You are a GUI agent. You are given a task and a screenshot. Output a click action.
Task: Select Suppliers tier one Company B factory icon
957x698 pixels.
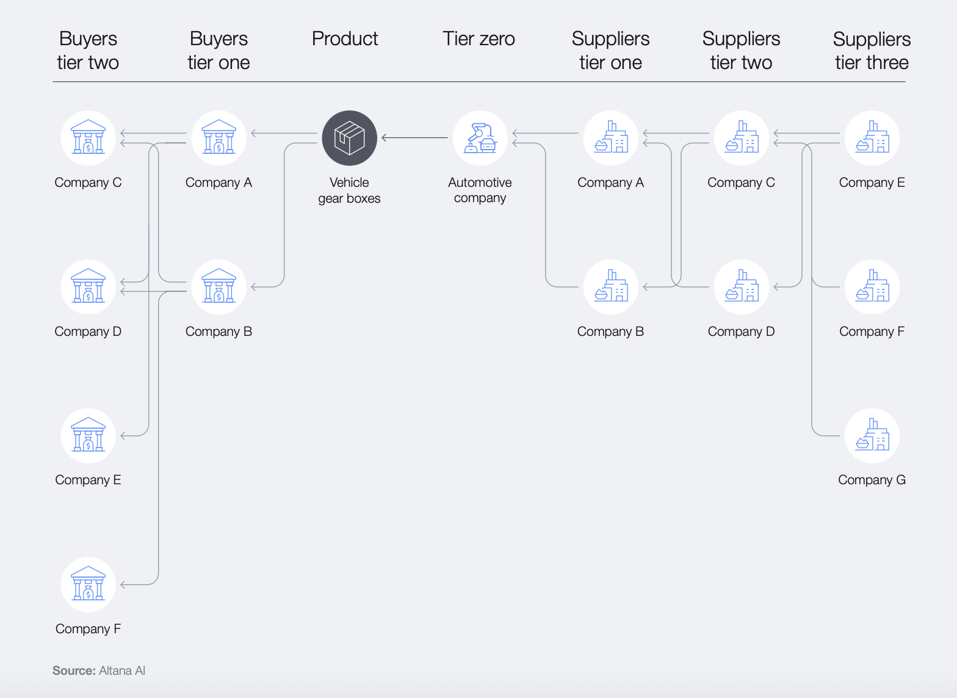[x=611, y=287]
